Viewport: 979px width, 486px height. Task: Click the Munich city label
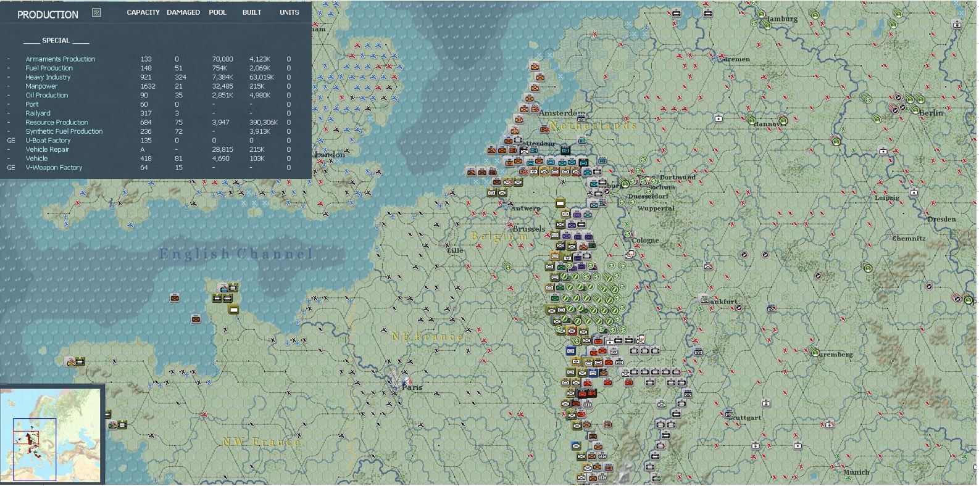coord(856,472)
